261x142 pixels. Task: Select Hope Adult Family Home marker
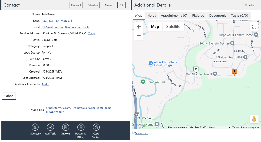pos(256,35)
